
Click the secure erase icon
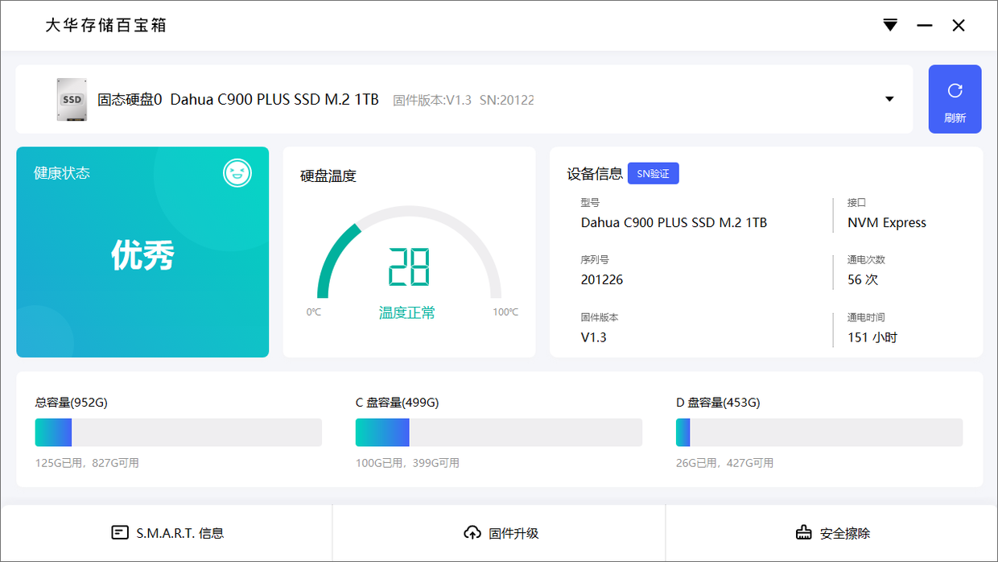[x=803, y=533]
